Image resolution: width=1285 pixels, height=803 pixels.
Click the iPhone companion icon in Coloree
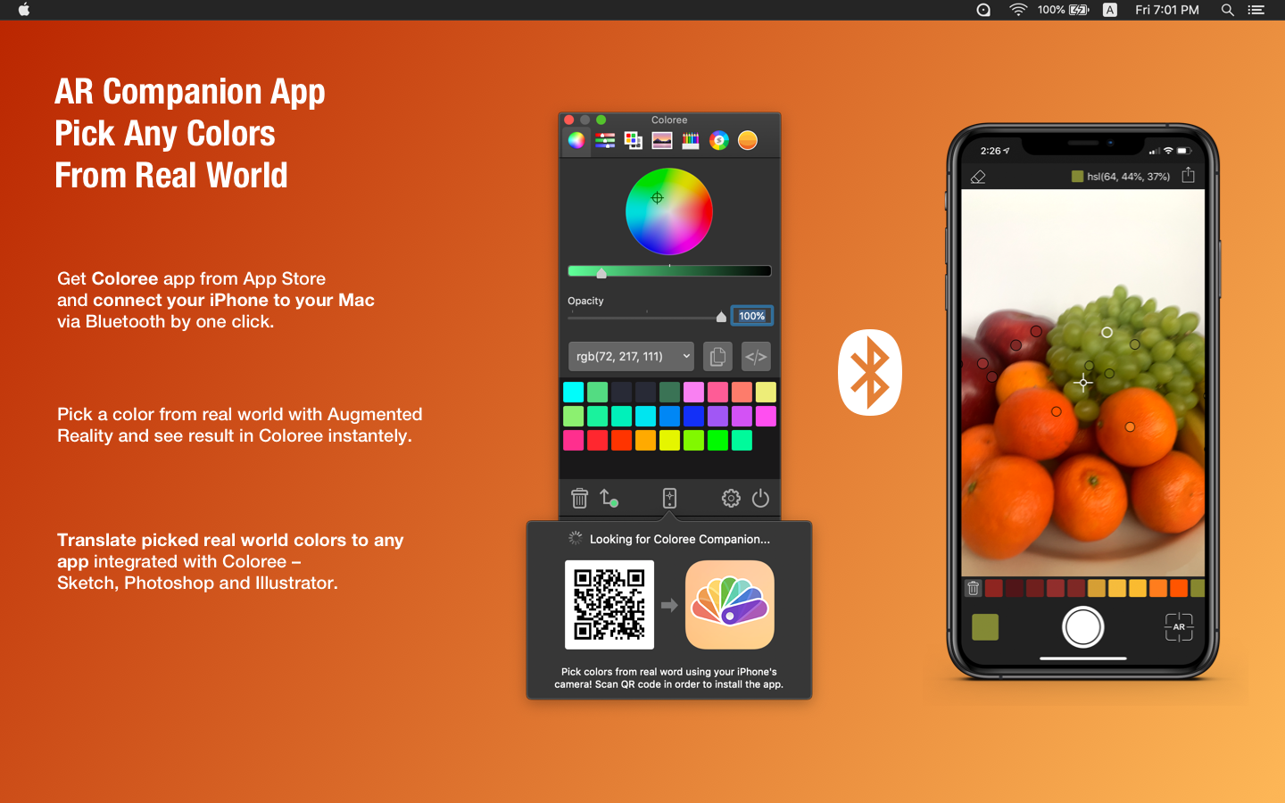(x=669, y=498)
